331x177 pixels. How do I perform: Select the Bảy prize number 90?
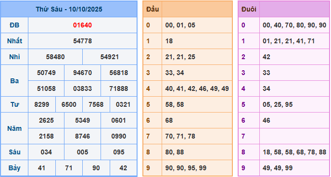96,168
